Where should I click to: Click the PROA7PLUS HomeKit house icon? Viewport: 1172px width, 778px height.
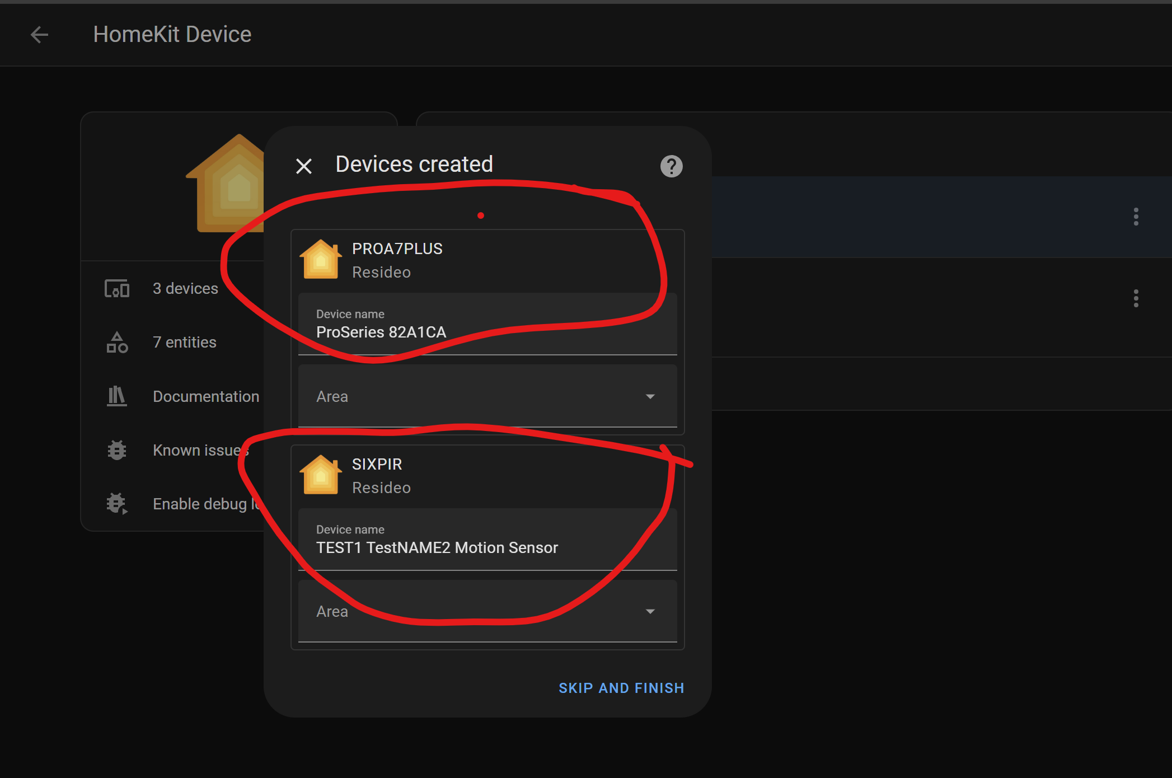pos(321,259)
